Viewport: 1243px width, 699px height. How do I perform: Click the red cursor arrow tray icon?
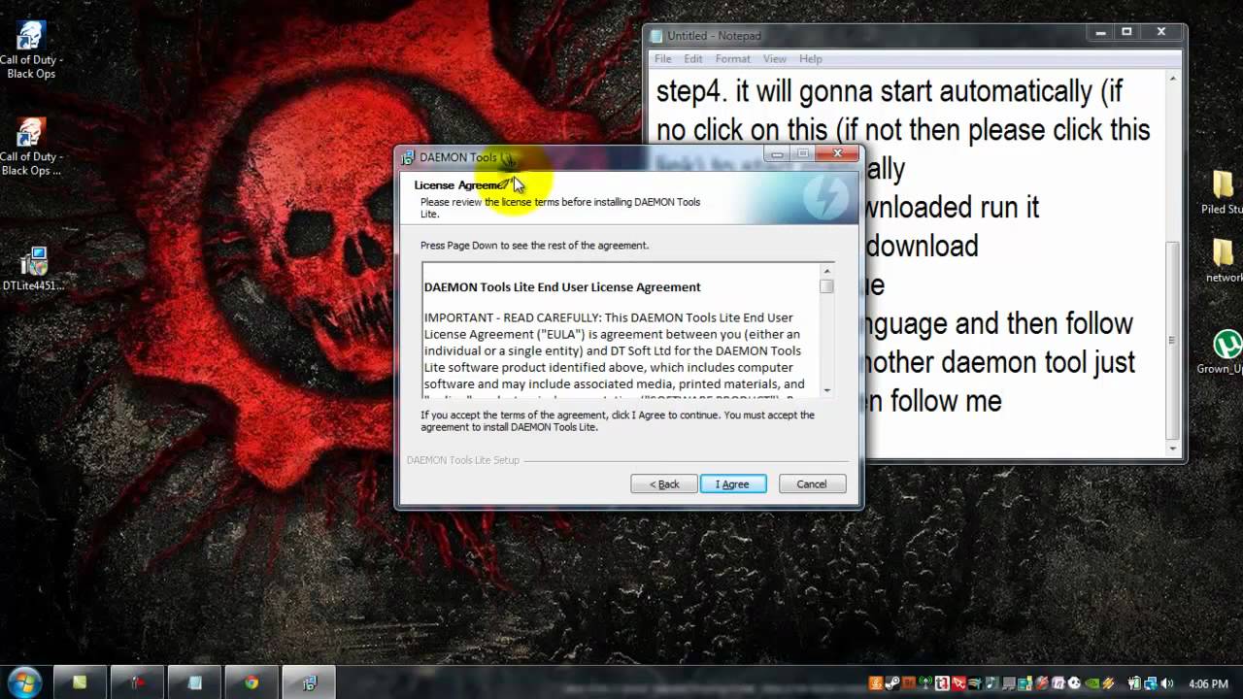(x=958, y=683)
